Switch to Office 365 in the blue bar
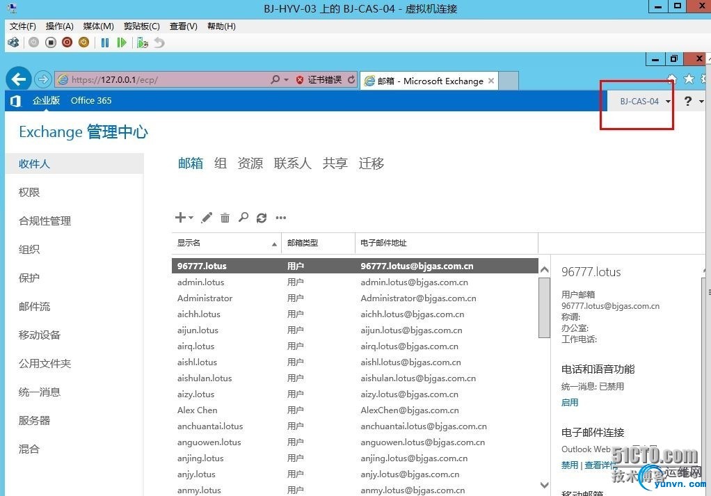The width and height of the screenshot is (711, 496). [91, 101]
